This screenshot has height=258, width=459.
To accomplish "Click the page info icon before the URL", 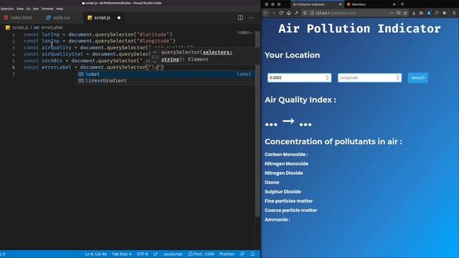I will tap(312, 13).
